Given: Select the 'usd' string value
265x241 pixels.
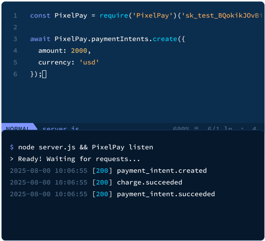Looking at the screenshot, I should click(x=89, y=62).
